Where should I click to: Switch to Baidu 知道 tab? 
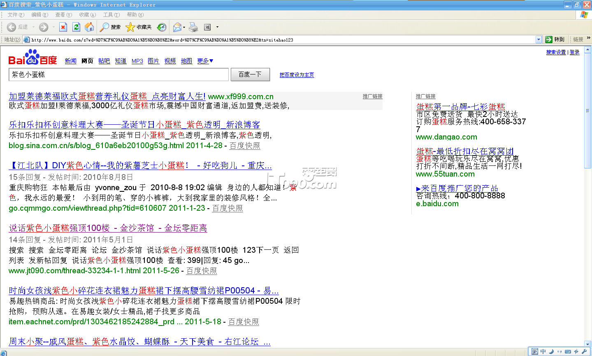click(121, 61)
